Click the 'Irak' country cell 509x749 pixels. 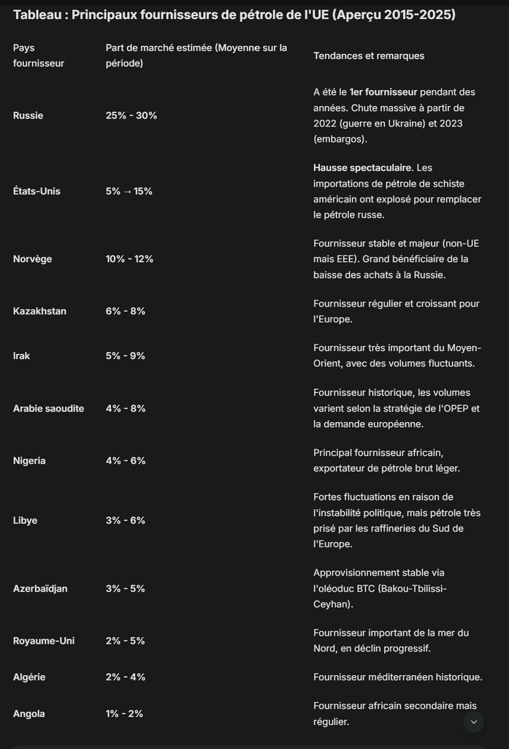click(21, 356)
